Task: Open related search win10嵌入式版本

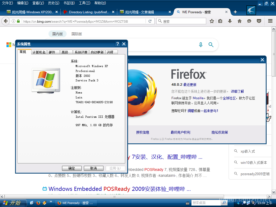Action: pos(254,163)
